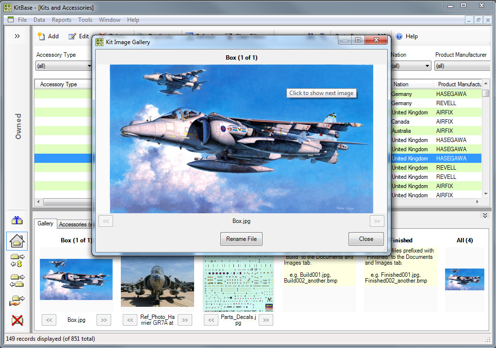The height and width of the screenshot is (348, 496).
Task: Click next button under Box.jpg thumbnail
Action: click(x=104, y=320)
